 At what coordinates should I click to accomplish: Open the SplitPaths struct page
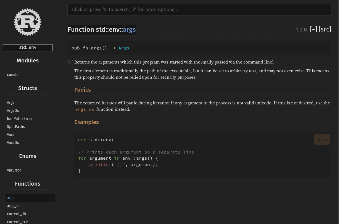click(x=16, y=127)
